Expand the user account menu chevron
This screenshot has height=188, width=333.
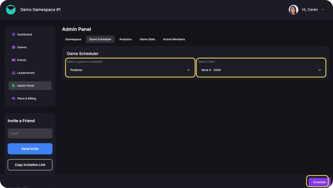point(323,10)
